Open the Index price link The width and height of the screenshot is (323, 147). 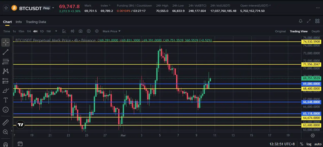[105, 6]
